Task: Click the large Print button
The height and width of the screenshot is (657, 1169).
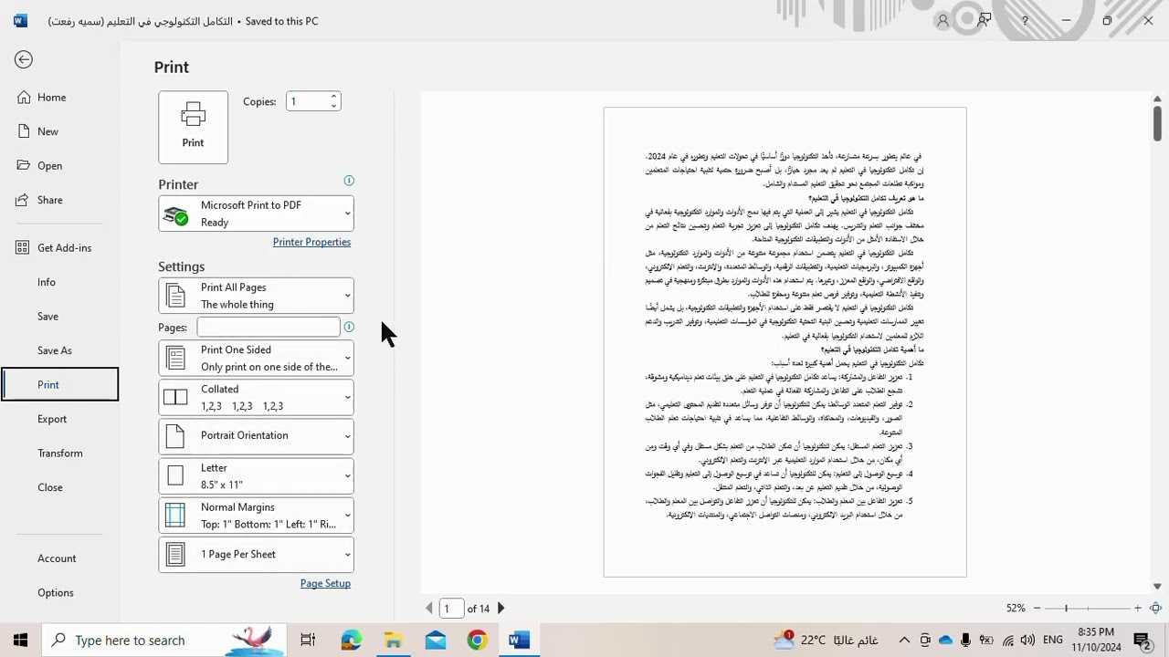Action: click(x=193, y=127)
